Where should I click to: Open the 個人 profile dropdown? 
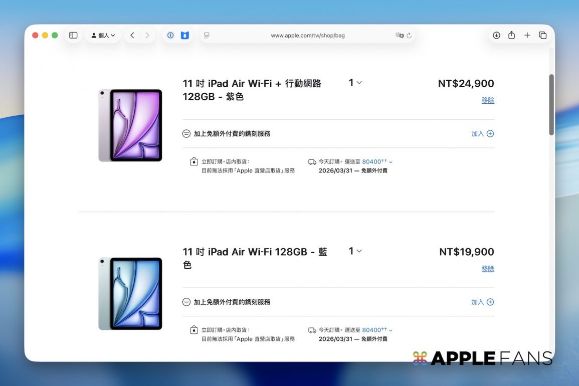[103, 35]
